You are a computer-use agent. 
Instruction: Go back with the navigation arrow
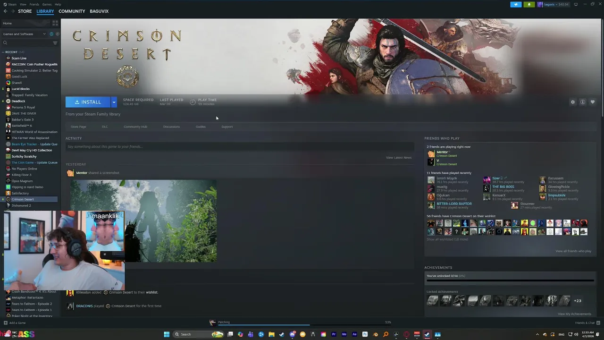(6, 11)
